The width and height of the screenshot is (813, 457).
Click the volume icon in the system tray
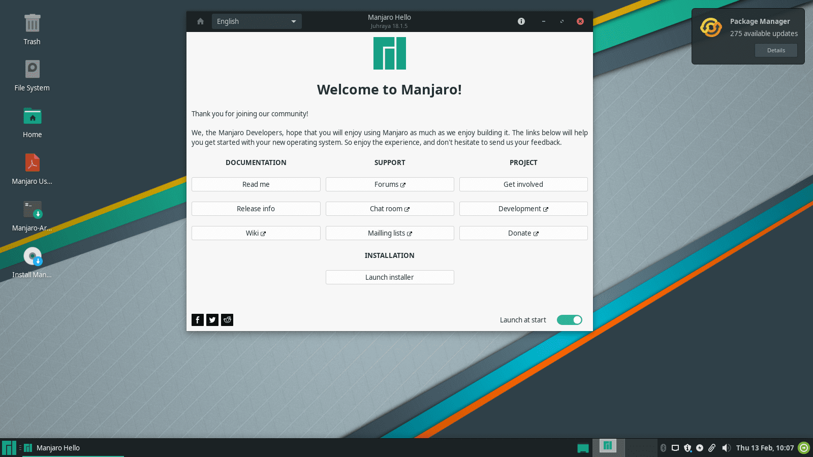pyautogui.click(x=726, y=448)
